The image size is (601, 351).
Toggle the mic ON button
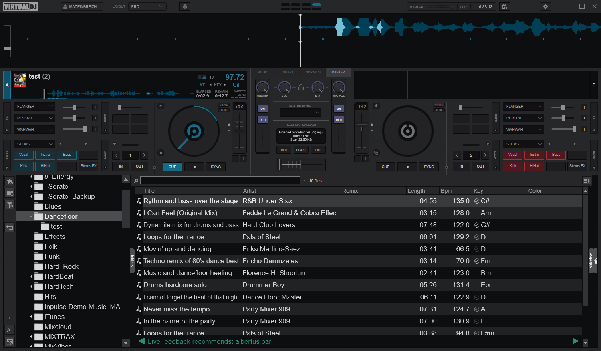339,109
